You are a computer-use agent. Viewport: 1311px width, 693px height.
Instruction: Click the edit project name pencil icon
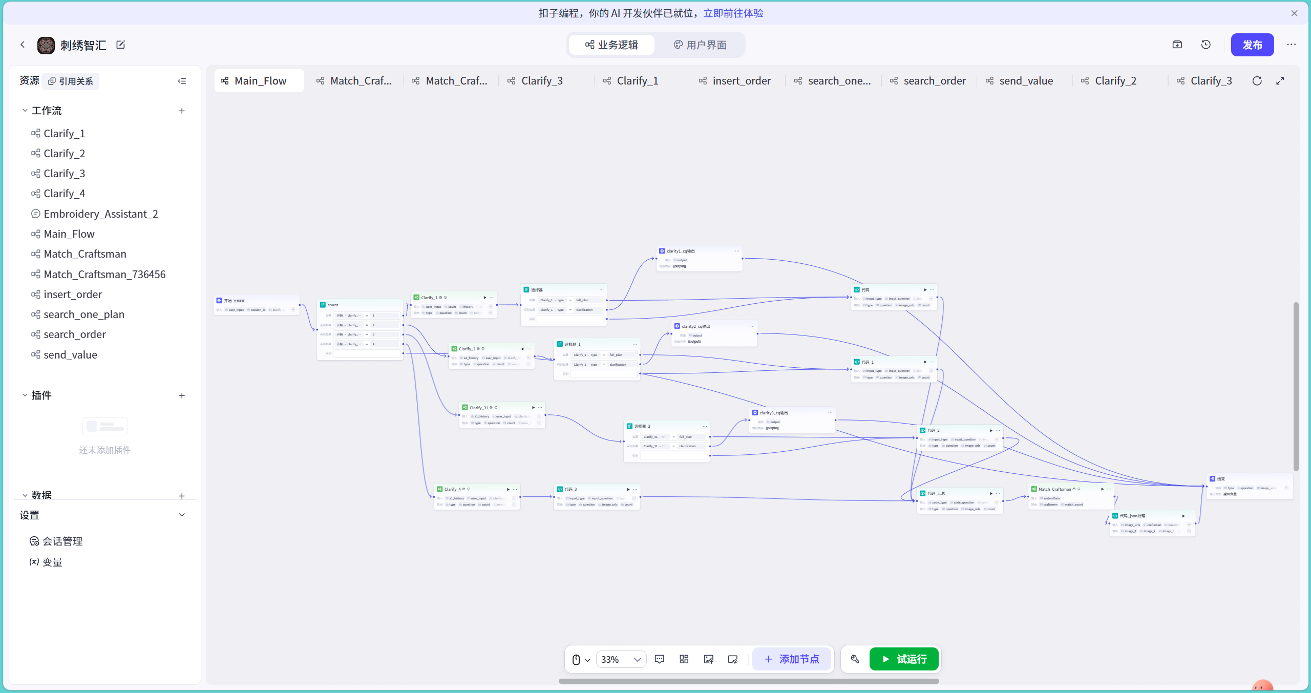(121, 45)
